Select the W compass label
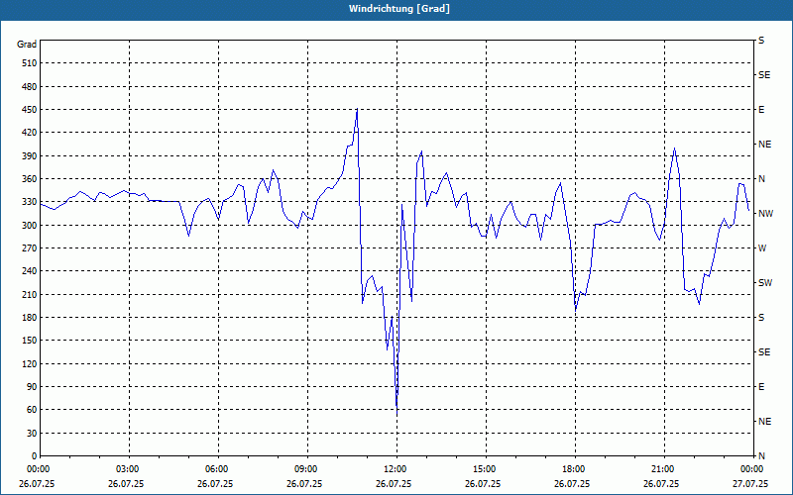Screen dimensions: 793x495 pos(762,248)
